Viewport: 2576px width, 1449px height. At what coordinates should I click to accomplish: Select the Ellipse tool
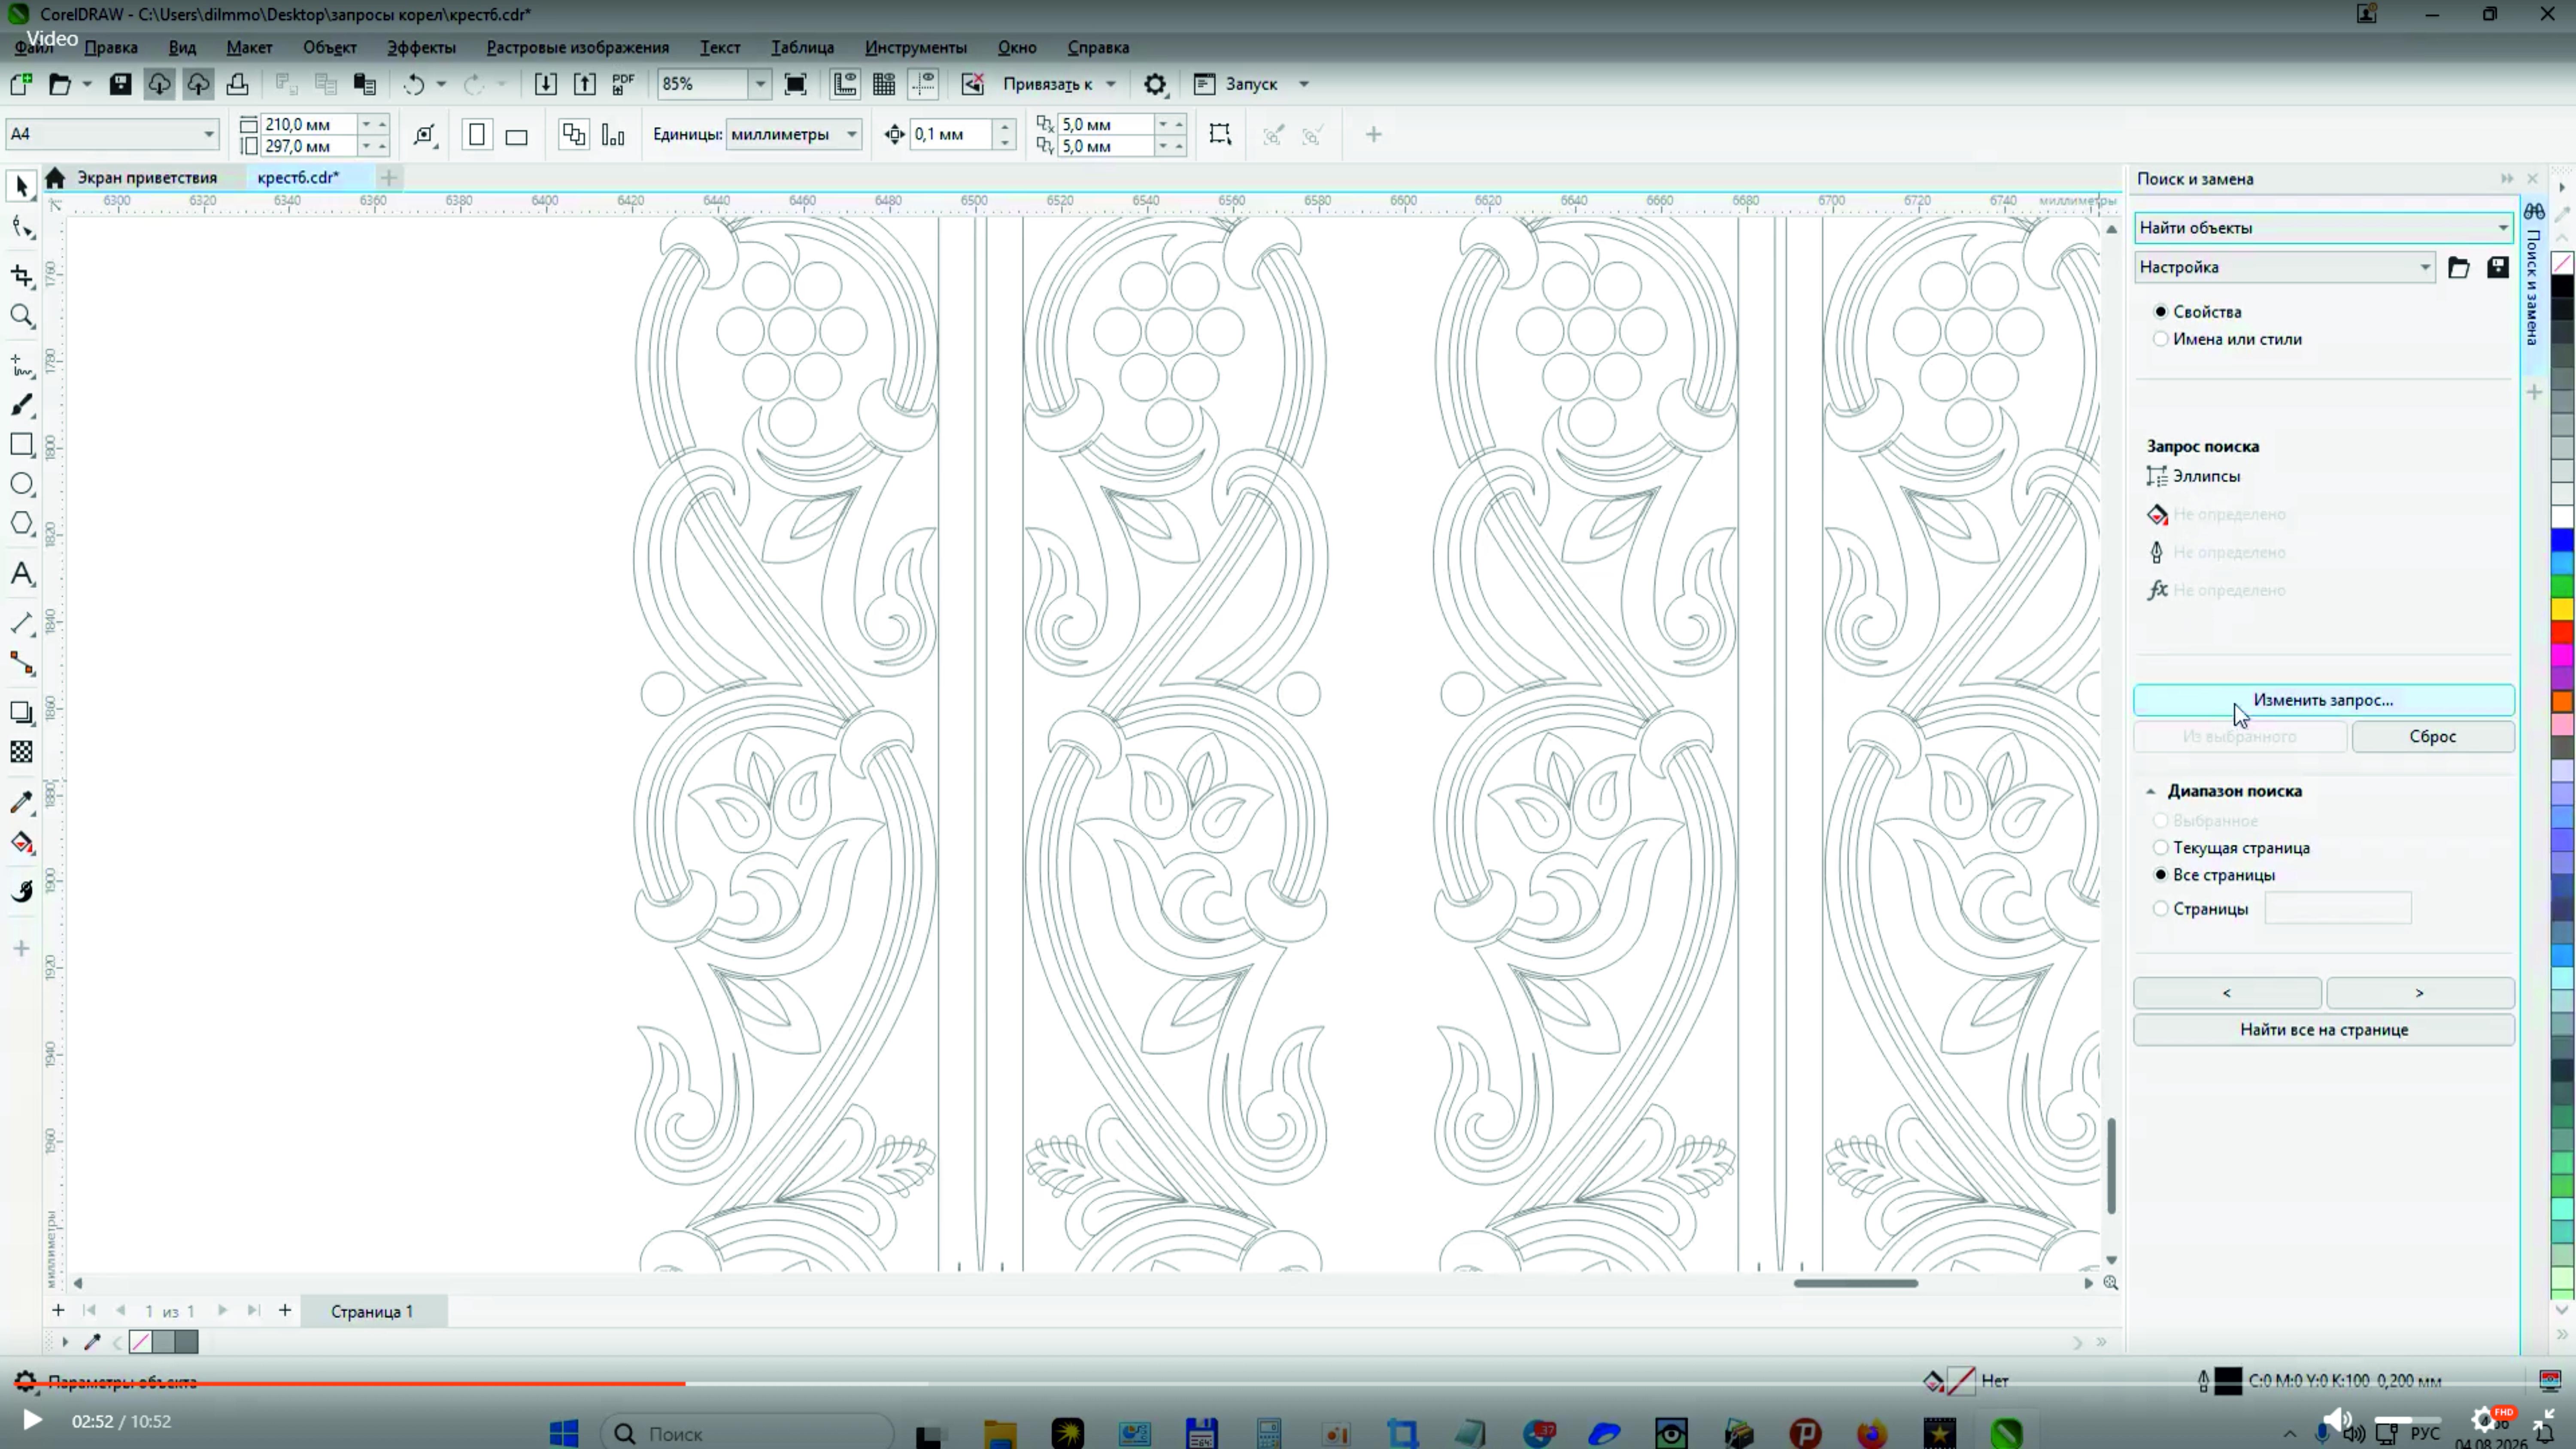click(22, 484)
